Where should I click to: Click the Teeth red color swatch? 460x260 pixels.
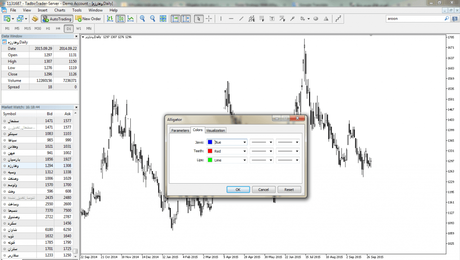(x=210, y=151)
